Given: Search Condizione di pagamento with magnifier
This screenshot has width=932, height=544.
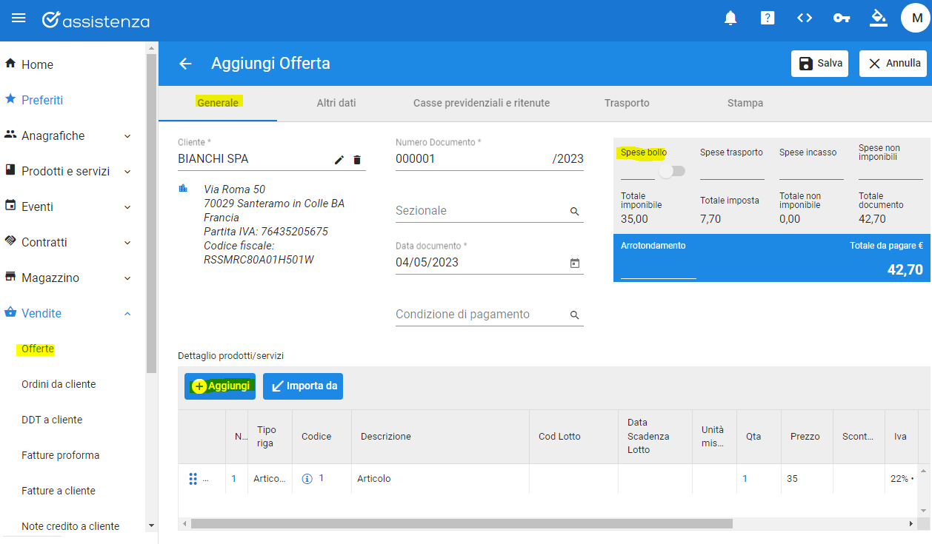Looking at the screenshot, I should click(574, 315).
